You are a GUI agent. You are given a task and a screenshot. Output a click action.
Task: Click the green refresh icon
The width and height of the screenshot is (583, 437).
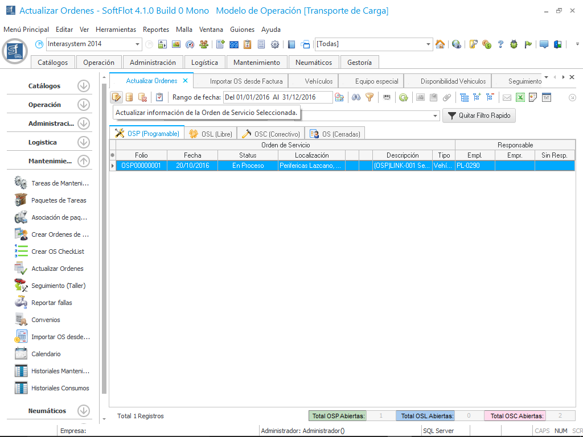pos(403,97)
